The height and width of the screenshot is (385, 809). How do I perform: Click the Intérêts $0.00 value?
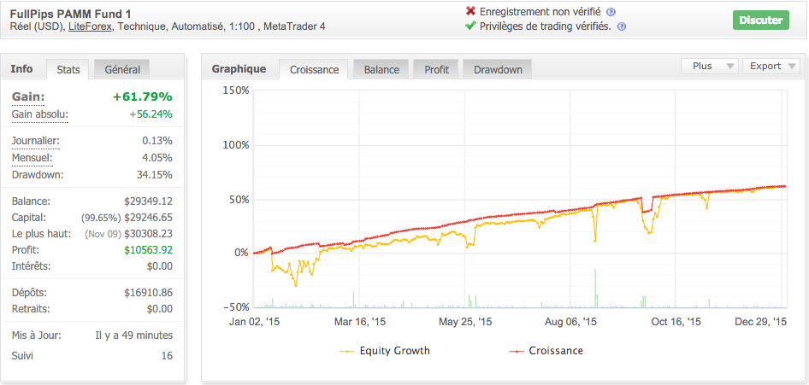pyautogui.click(x=159, y=266)
